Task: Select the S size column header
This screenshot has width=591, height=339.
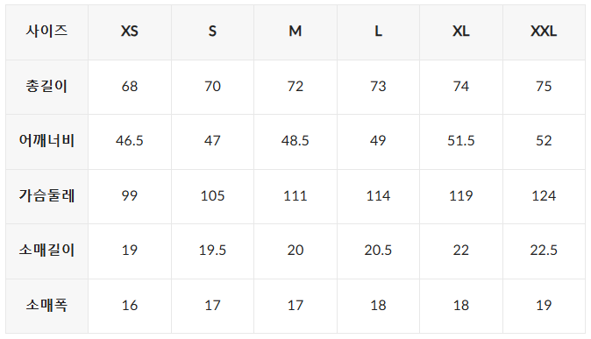Action: 212,32
